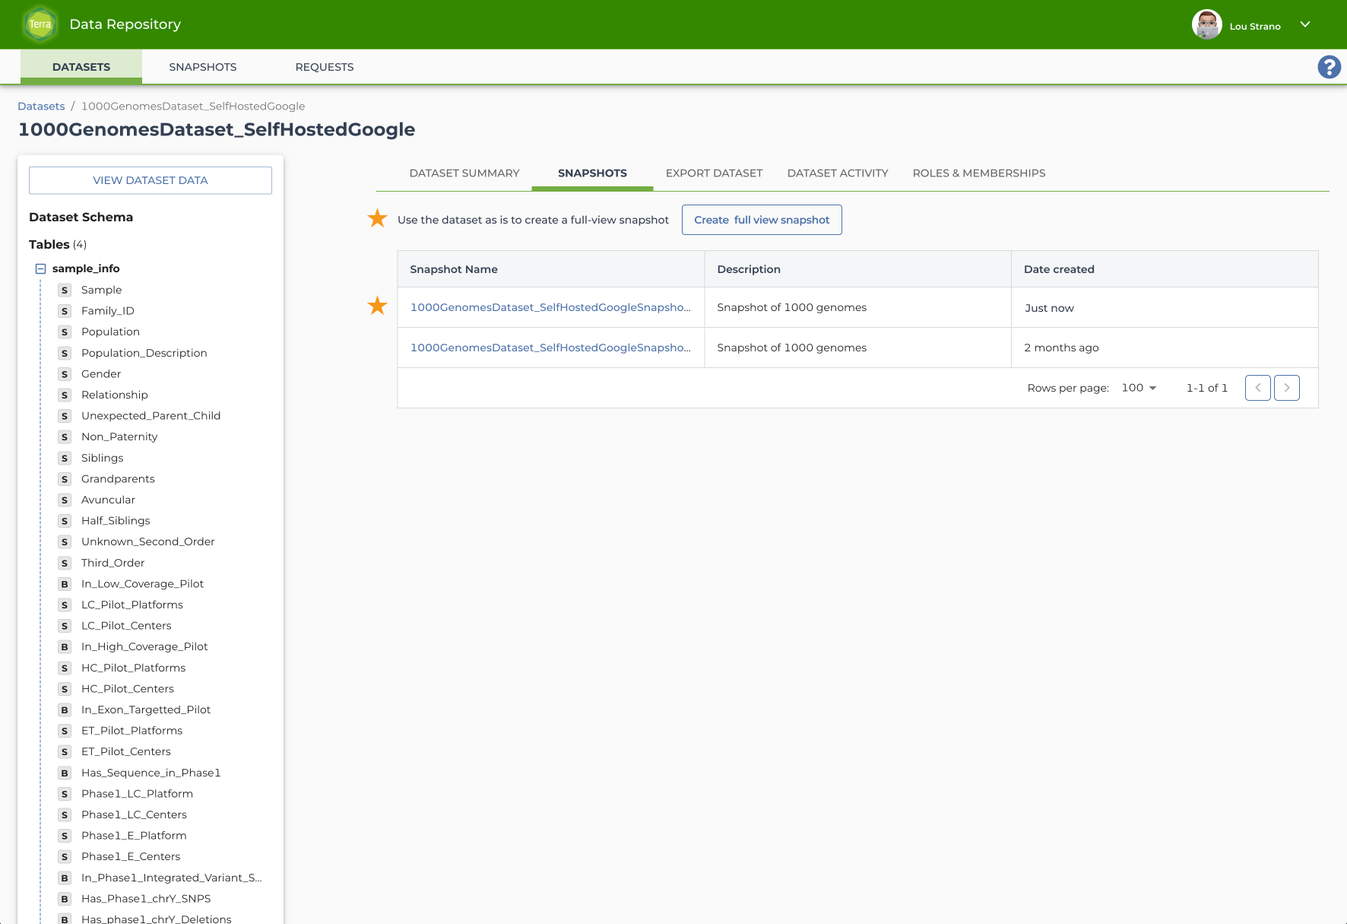Click the B type icon for In_Low_Coverage_Pilot
Image resolution: width=1347 pixels, height=924 pixels.
[x=65, y=584]
